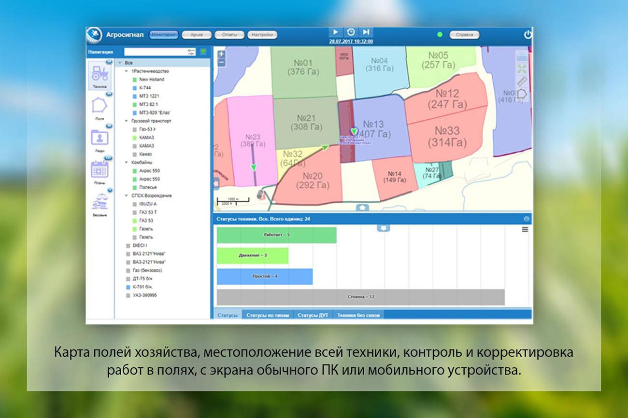The image size is (628, 418).
Task: Collapse the Грузовой транспорт tree group
Action: coord(126,121)
